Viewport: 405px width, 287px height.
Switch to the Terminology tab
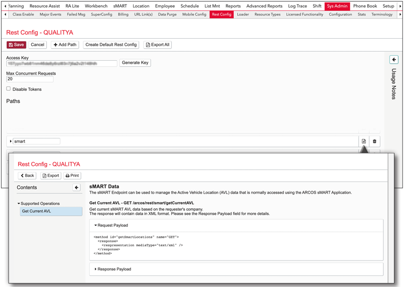click(x=382, y=15)
